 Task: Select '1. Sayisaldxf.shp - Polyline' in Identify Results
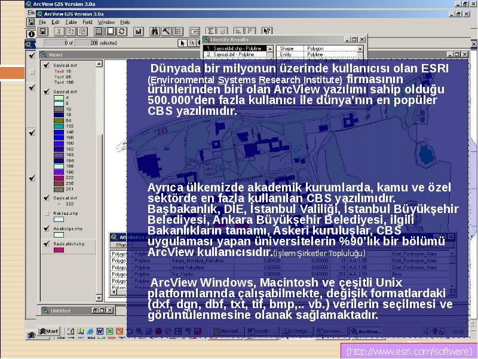tap(235, 48)
